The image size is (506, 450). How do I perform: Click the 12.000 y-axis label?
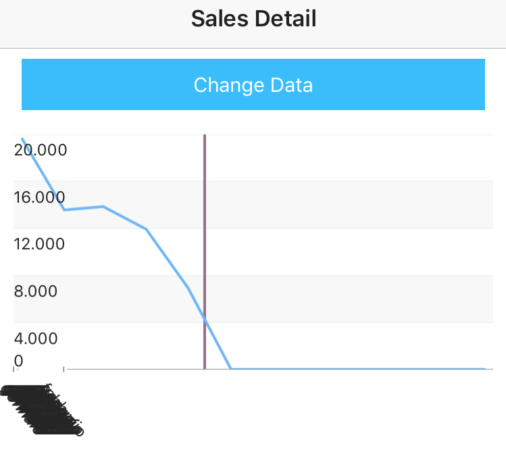[x=40, y=244]
